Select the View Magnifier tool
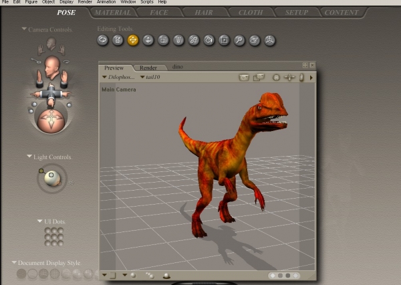This screenshot has height=285, width=401. 239,40
